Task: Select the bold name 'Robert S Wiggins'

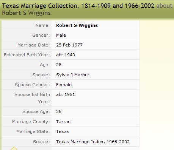Action: (77, 25)
